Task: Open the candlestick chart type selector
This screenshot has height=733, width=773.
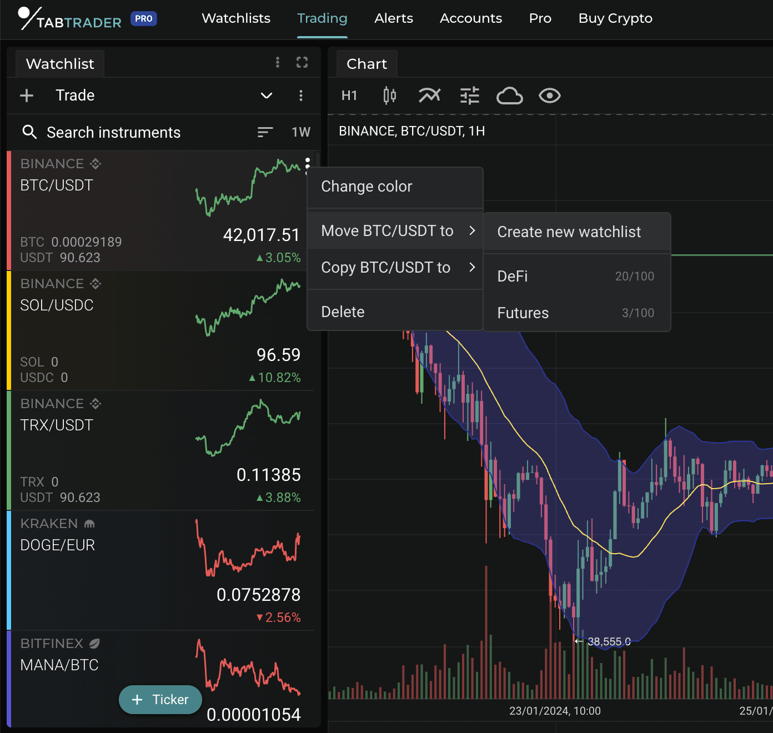Action: [390, 96]
